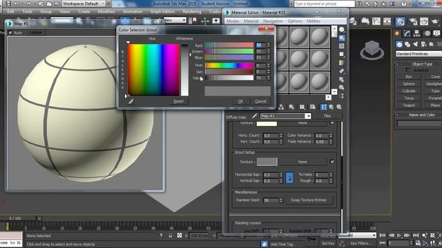Image resolution: width=442 pixels, height=248 pixels.
Task: Toggle Auto checkbox in Map #1 window
Action: click(x=10, y=32)
